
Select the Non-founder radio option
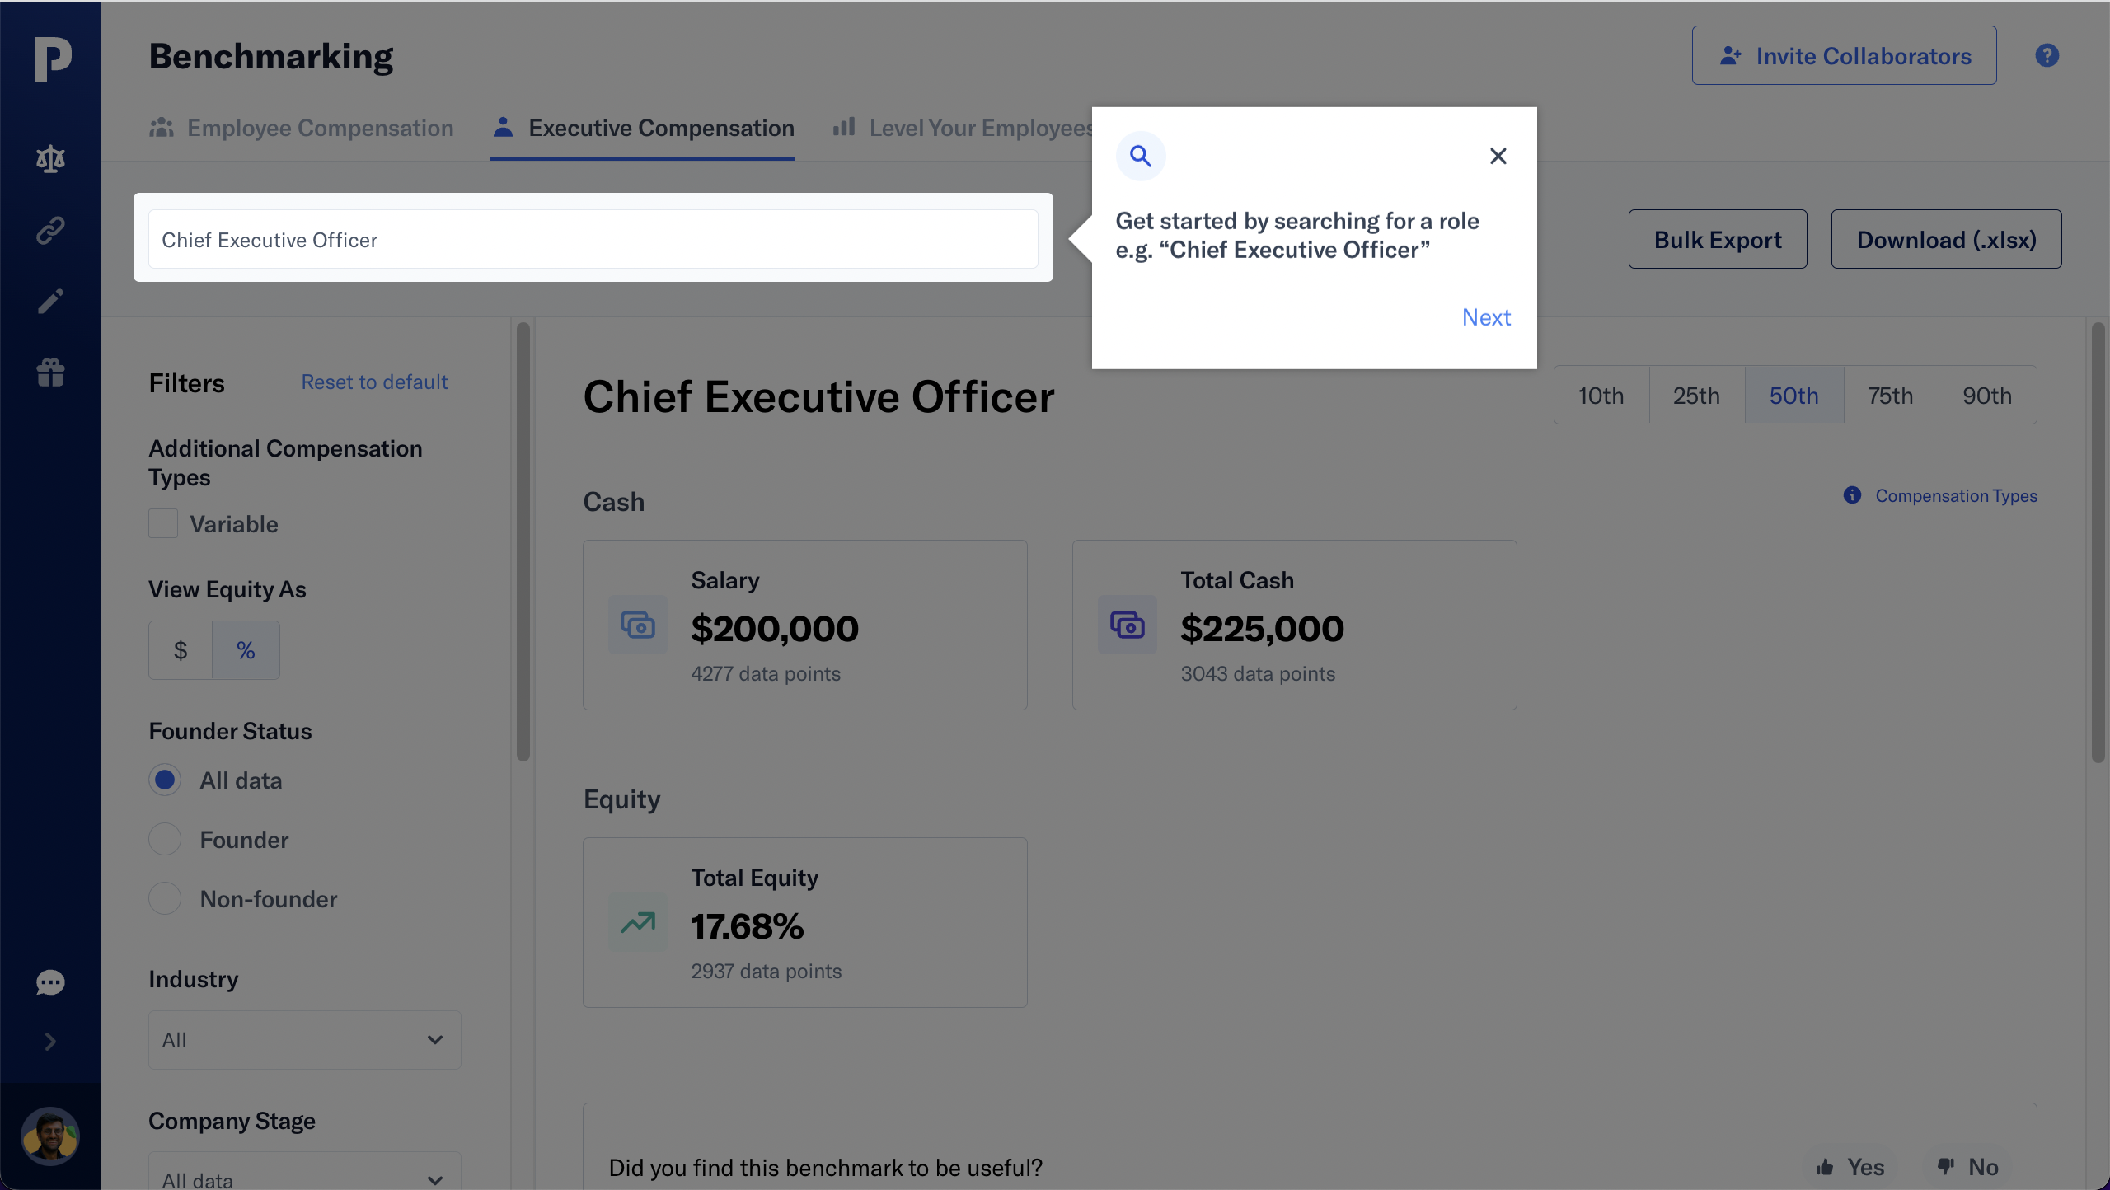pos(165,899)
